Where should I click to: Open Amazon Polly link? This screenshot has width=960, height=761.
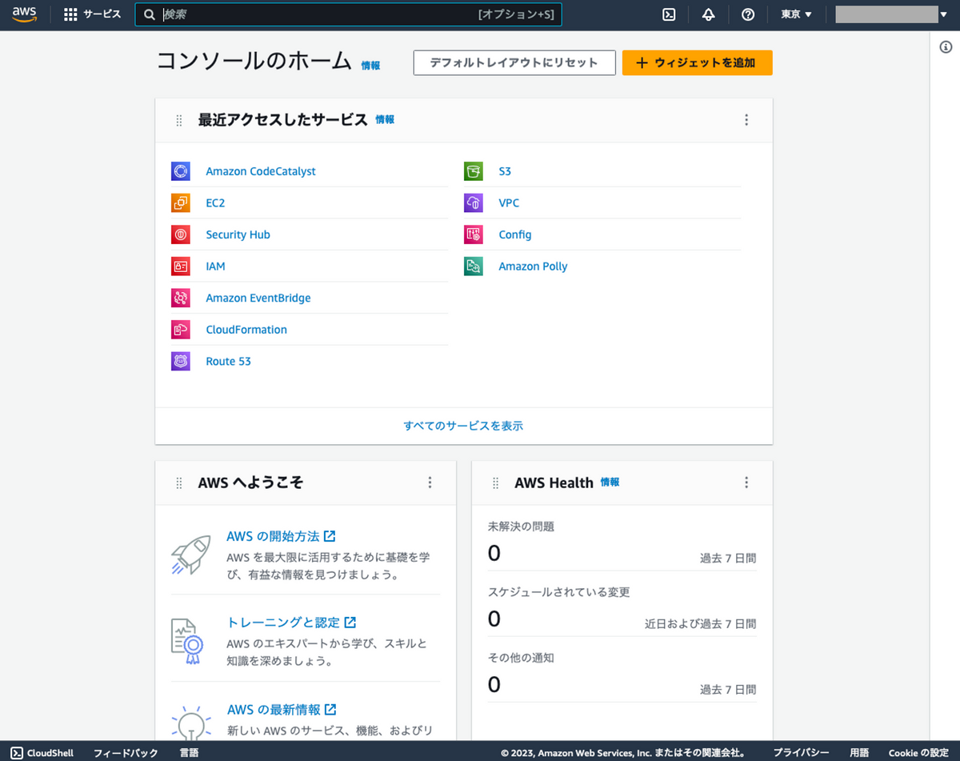[533, 266]
